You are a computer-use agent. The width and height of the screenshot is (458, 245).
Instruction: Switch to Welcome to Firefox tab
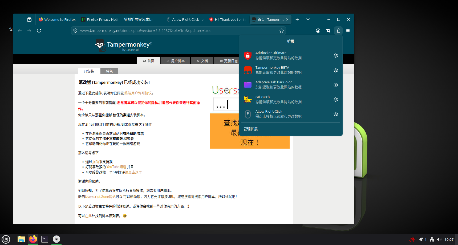57,19
